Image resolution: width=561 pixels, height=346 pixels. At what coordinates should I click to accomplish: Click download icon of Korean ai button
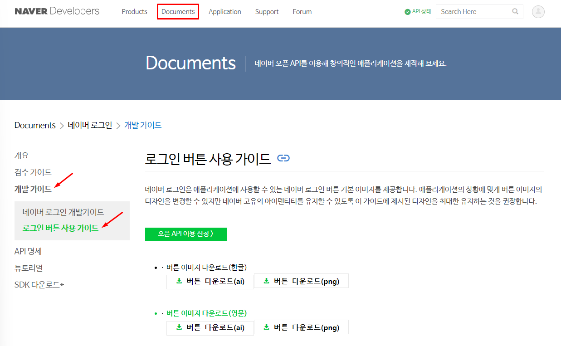pyautogui.click(x=179, y=281)
